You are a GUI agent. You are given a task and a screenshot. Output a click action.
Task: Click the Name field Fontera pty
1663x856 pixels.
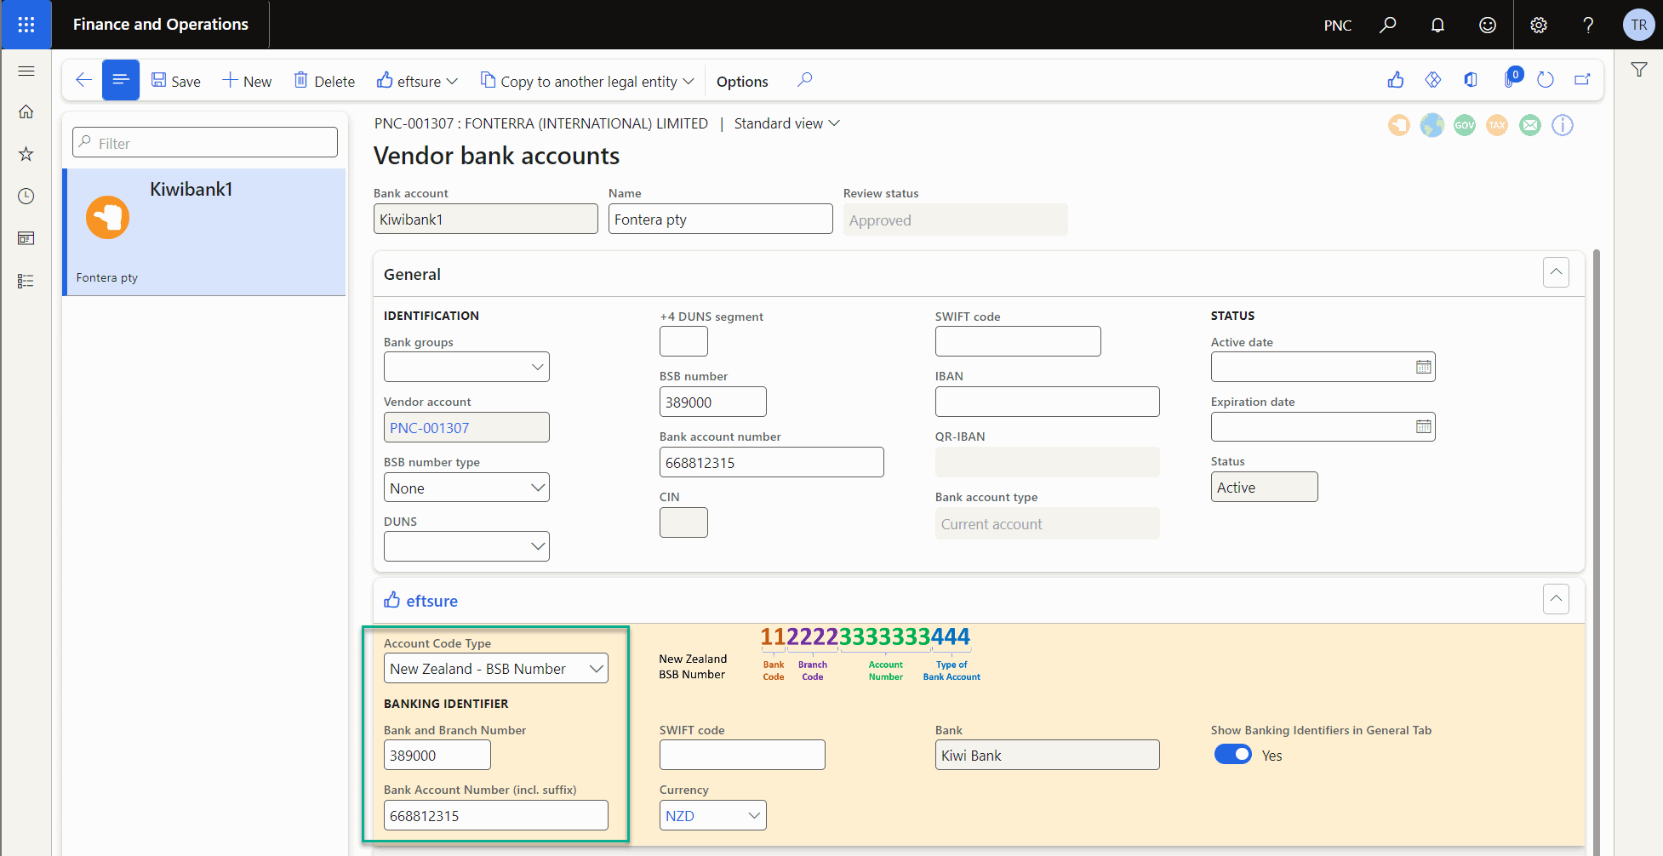[720, 219]
